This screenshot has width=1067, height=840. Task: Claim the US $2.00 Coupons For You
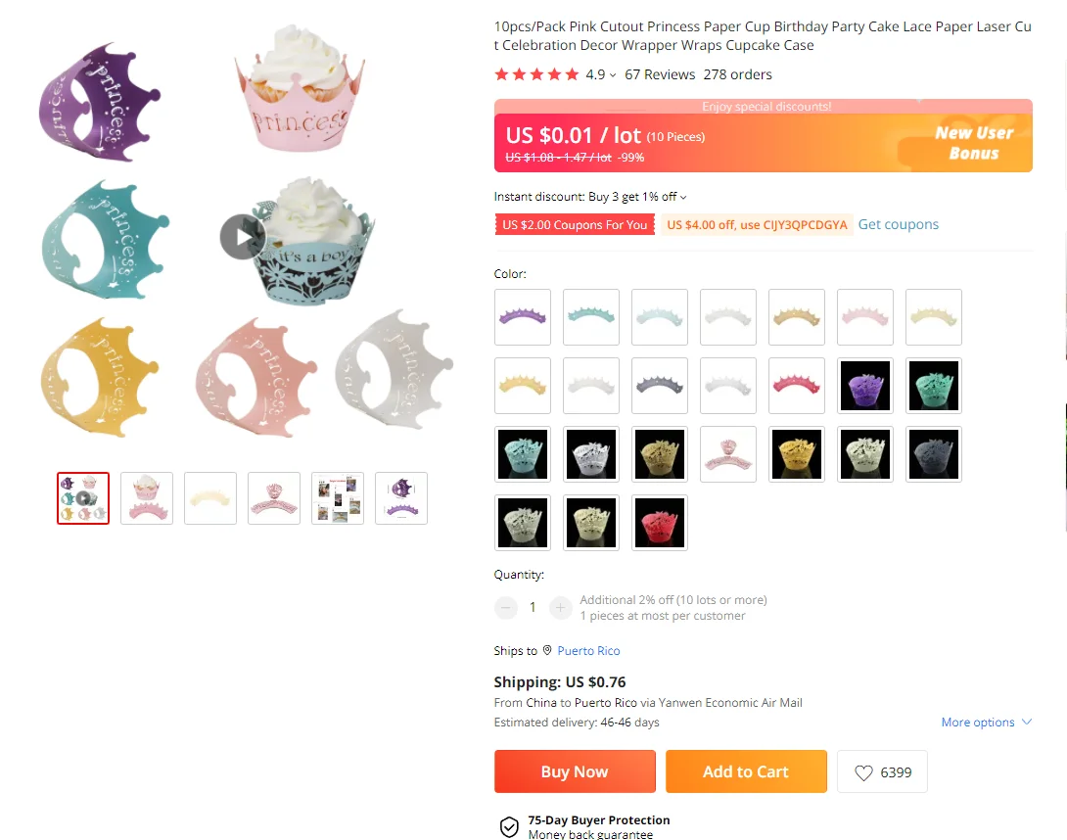[575, 224]
